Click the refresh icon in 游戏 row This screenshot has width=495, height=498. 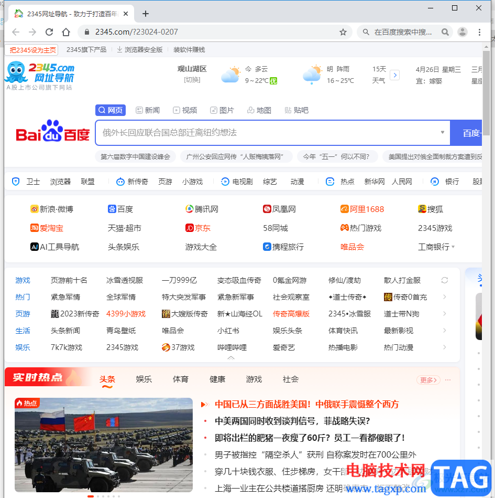445,280
